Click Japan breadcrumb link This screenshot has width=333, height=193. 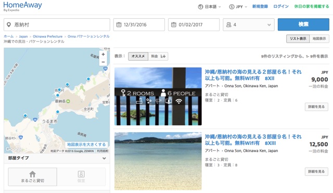[23, 36]
